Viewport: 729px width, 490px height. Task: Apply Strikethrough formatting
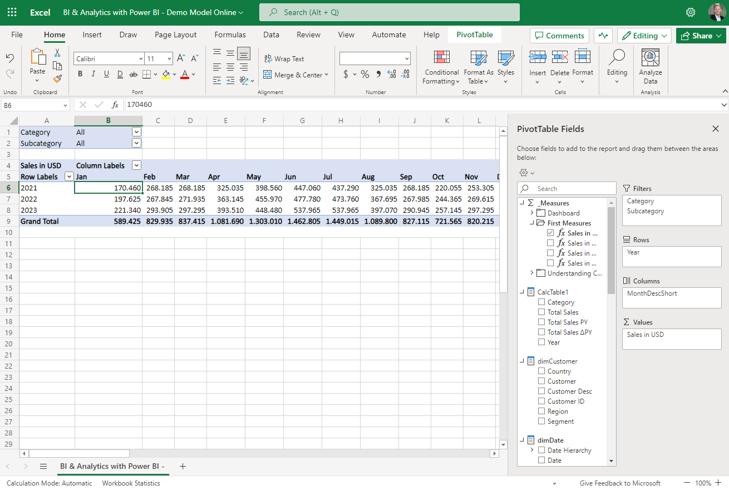click(133, 74)
